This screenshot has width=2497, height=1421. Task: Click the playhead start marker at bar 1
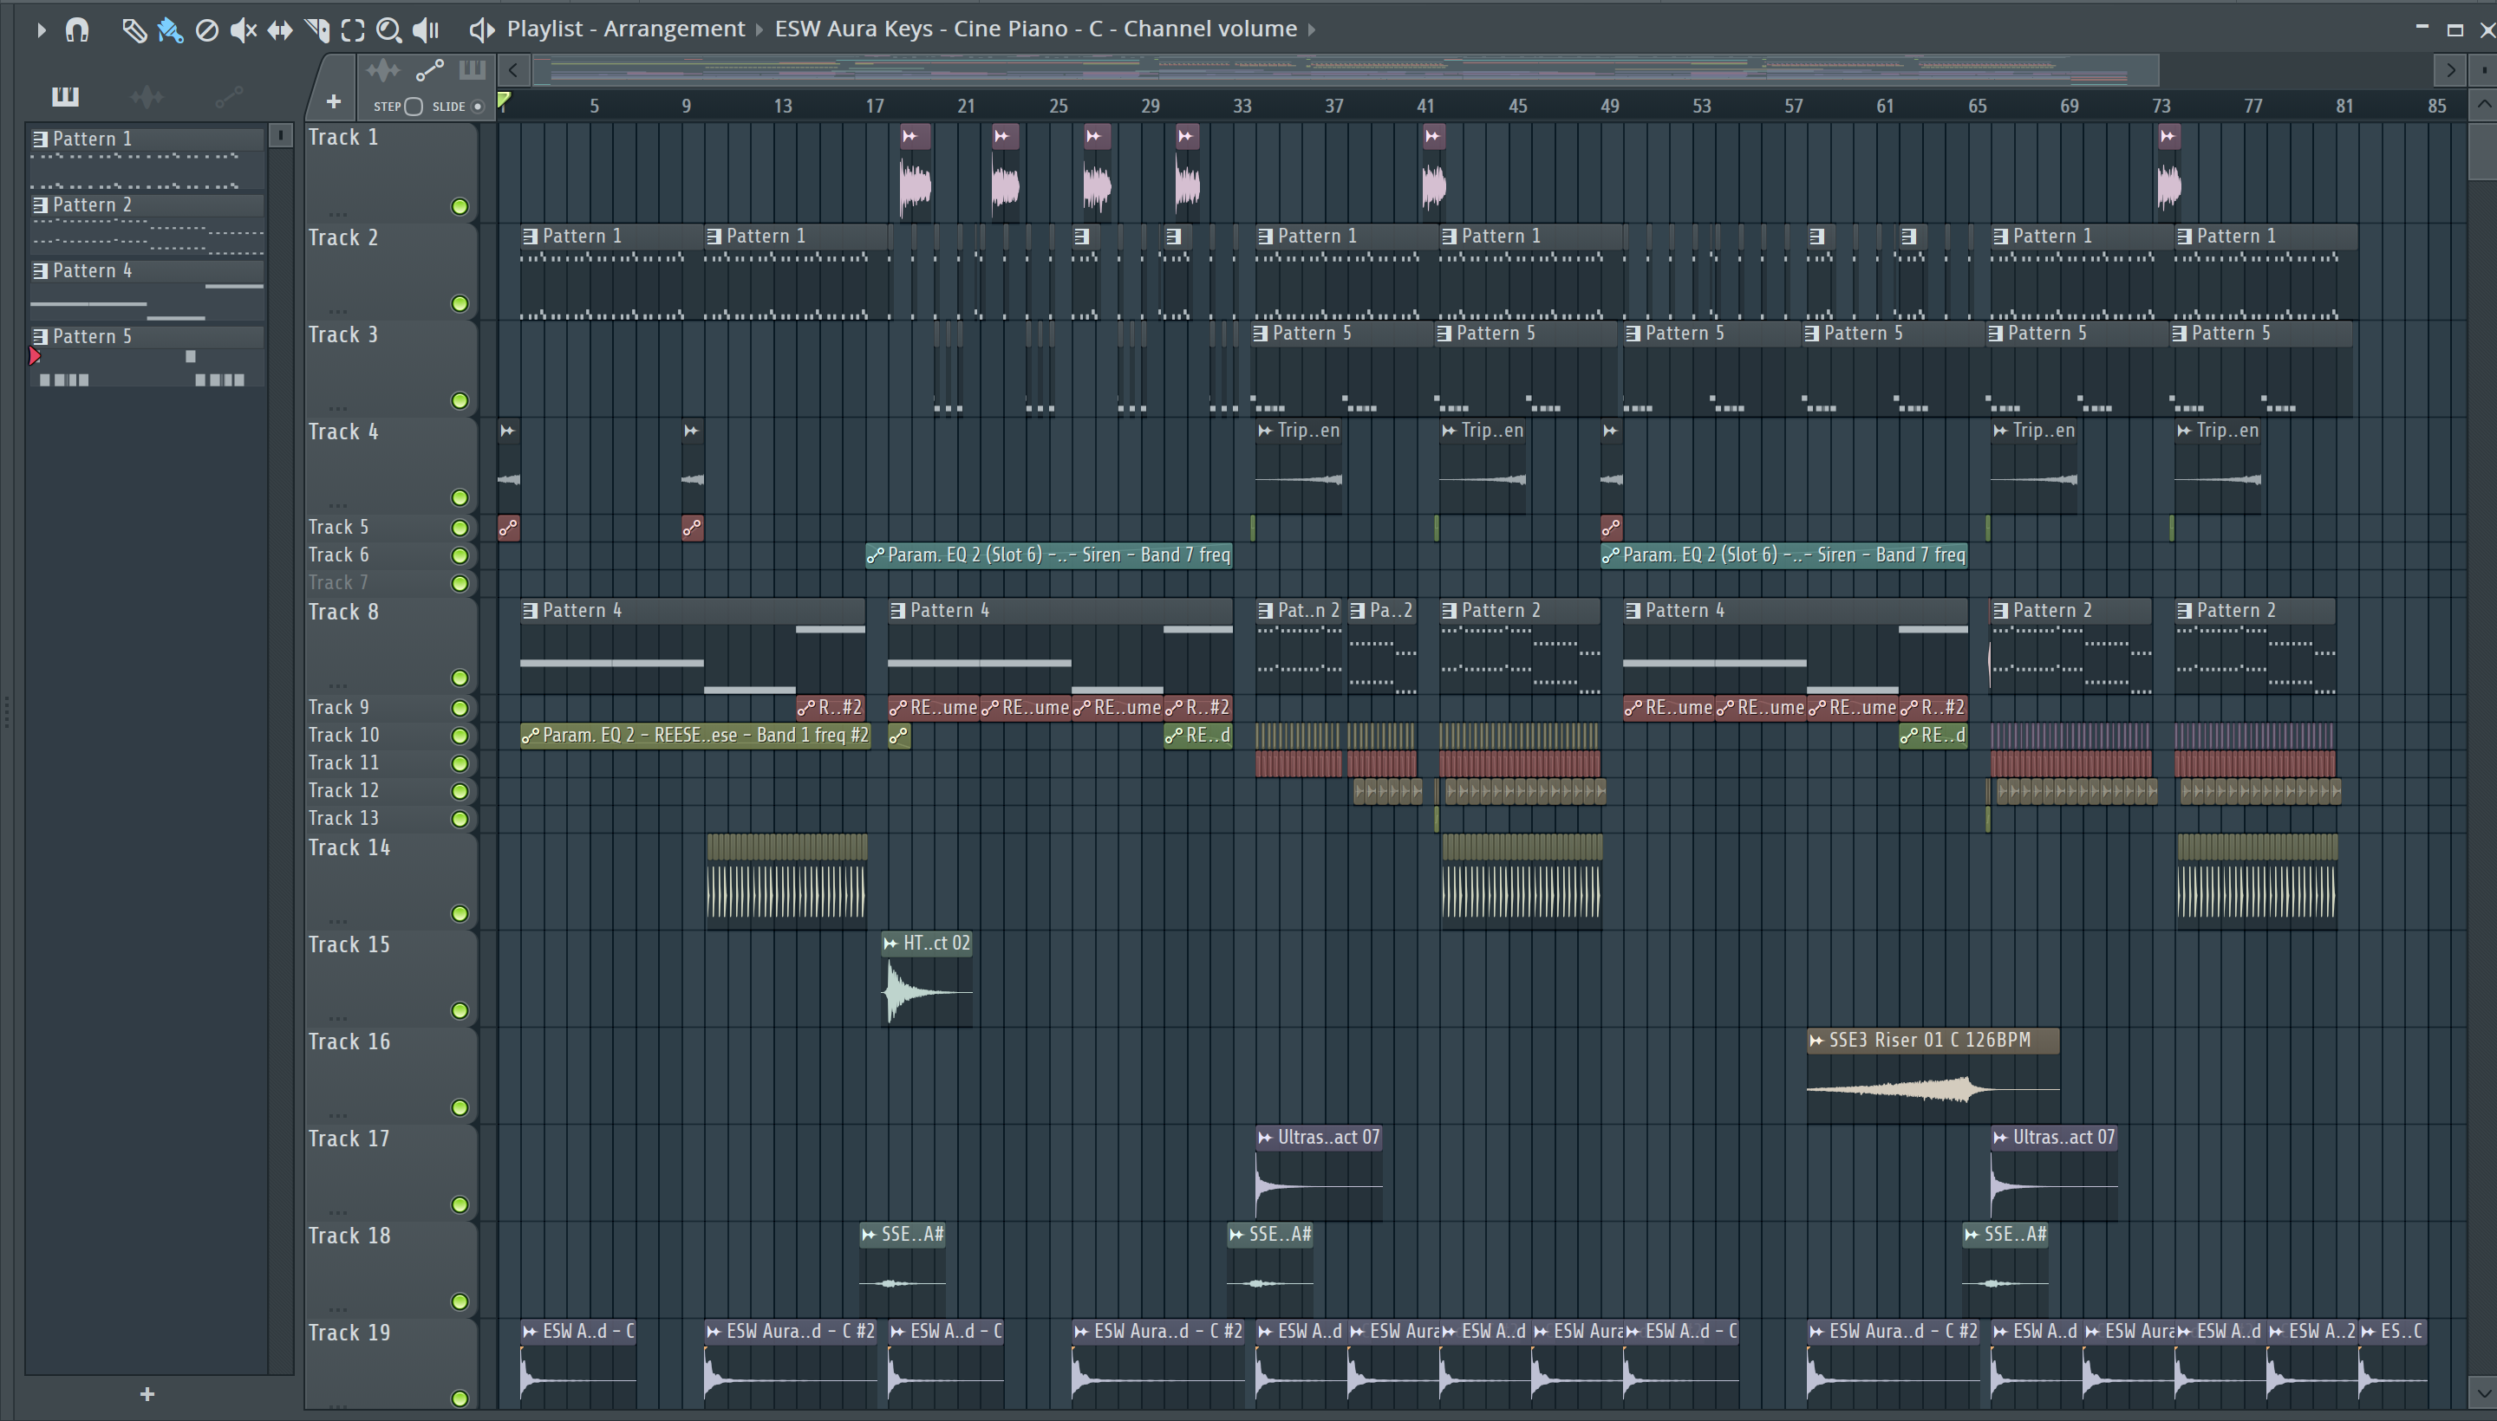coord(504,100)
